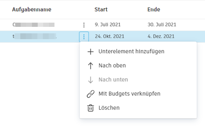205x132 pixels.
Task: Edit the start date 24. Okt. 2021
Action: 110,37
